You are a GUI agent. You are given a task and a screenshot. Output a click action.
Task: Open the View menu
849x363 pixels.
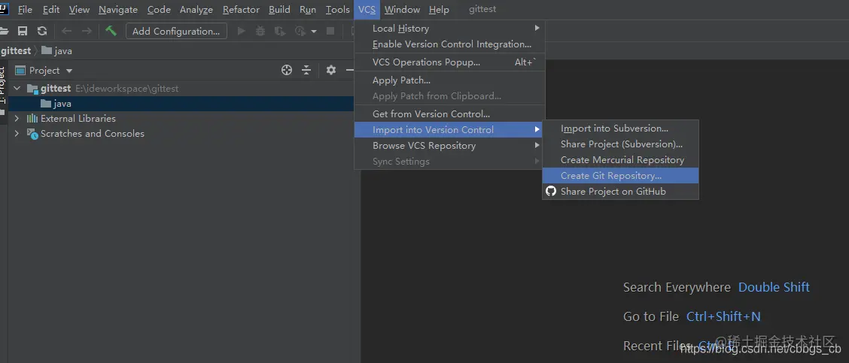click(80, 9)
